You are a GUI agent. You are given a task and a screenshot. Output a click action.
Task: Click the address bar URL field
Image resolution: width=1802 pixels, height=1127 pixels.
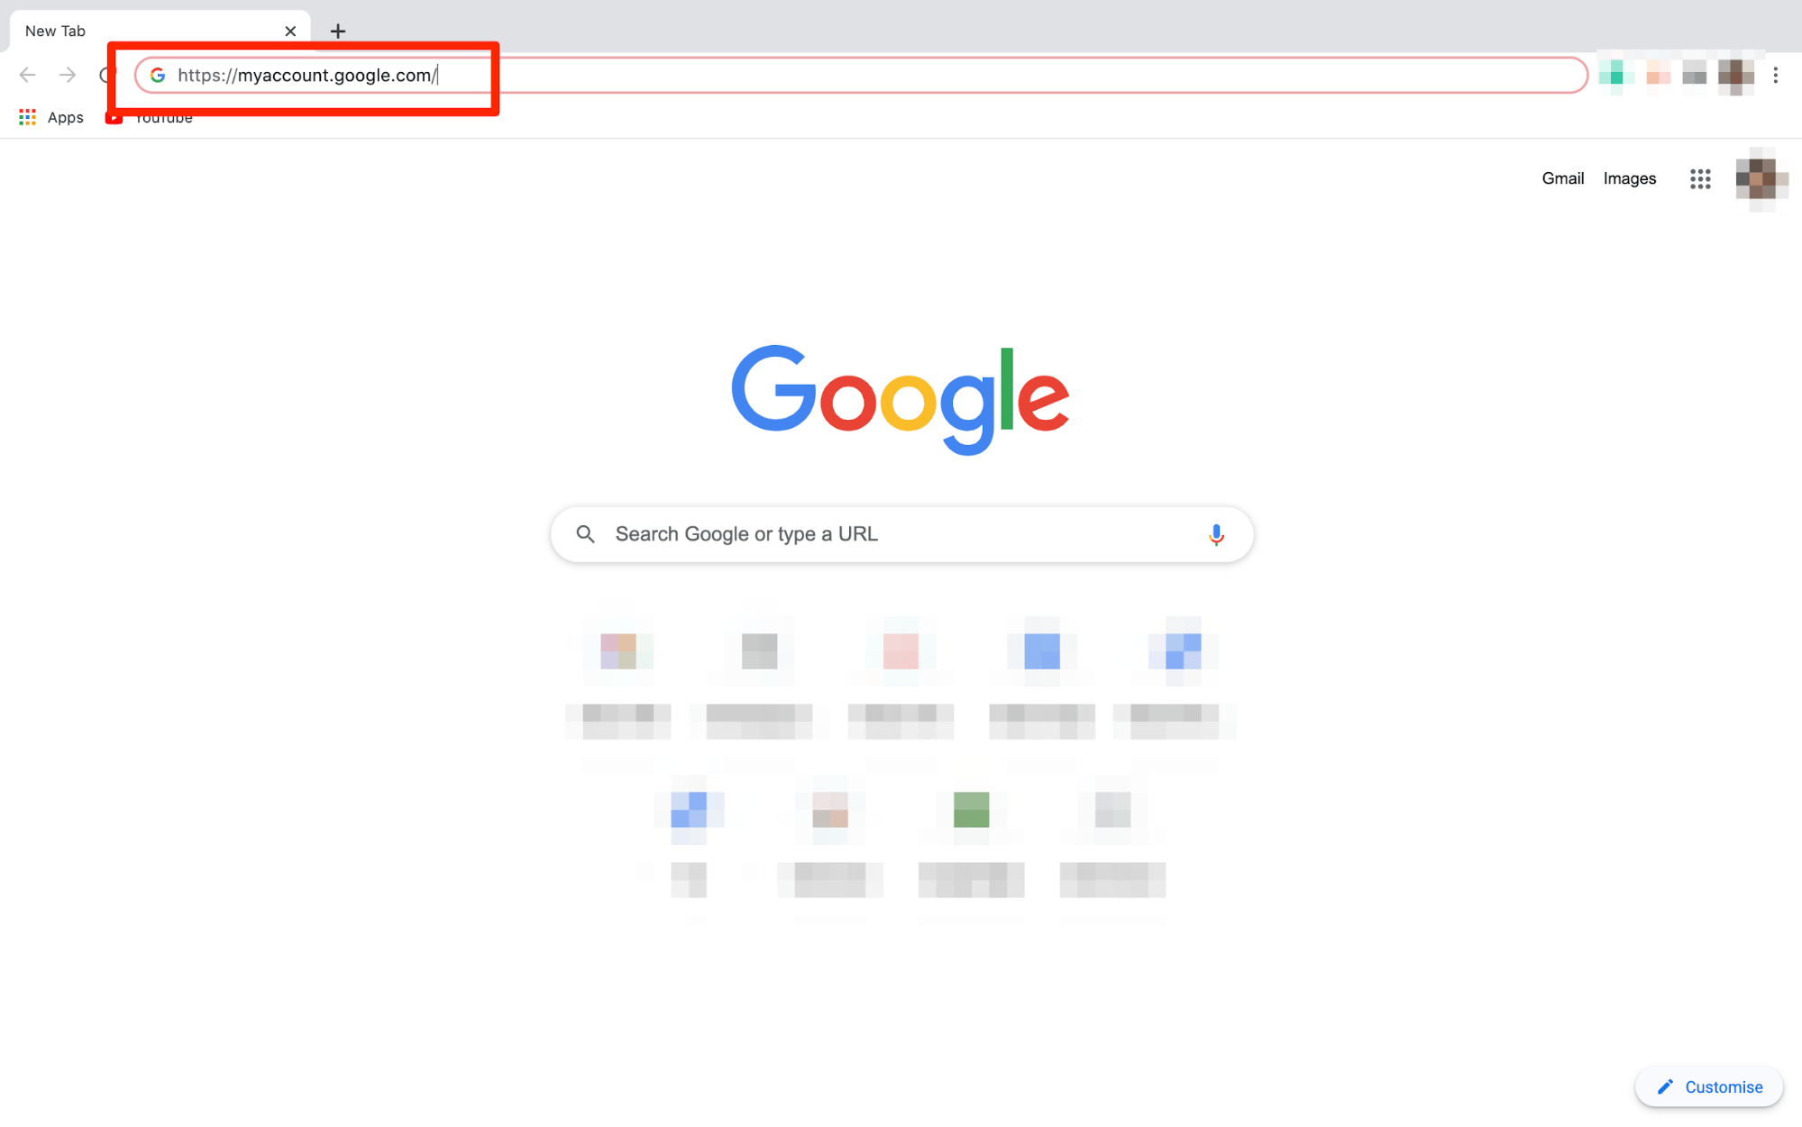tap(863, 76)
